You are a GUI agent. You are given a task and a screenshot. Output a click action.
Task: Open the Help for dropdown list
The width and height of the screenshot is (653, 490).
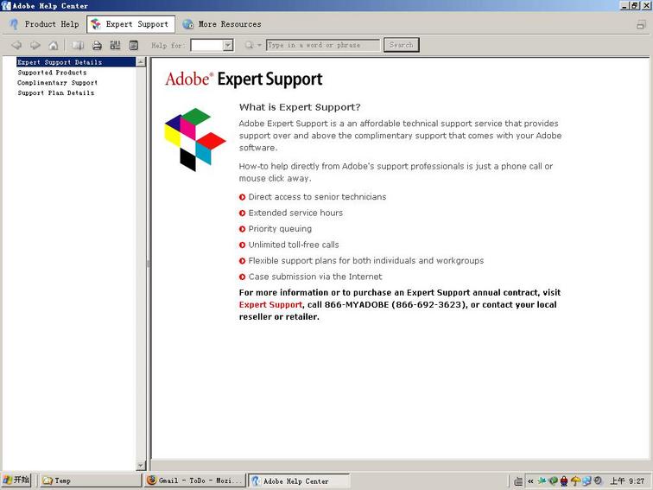228,45
